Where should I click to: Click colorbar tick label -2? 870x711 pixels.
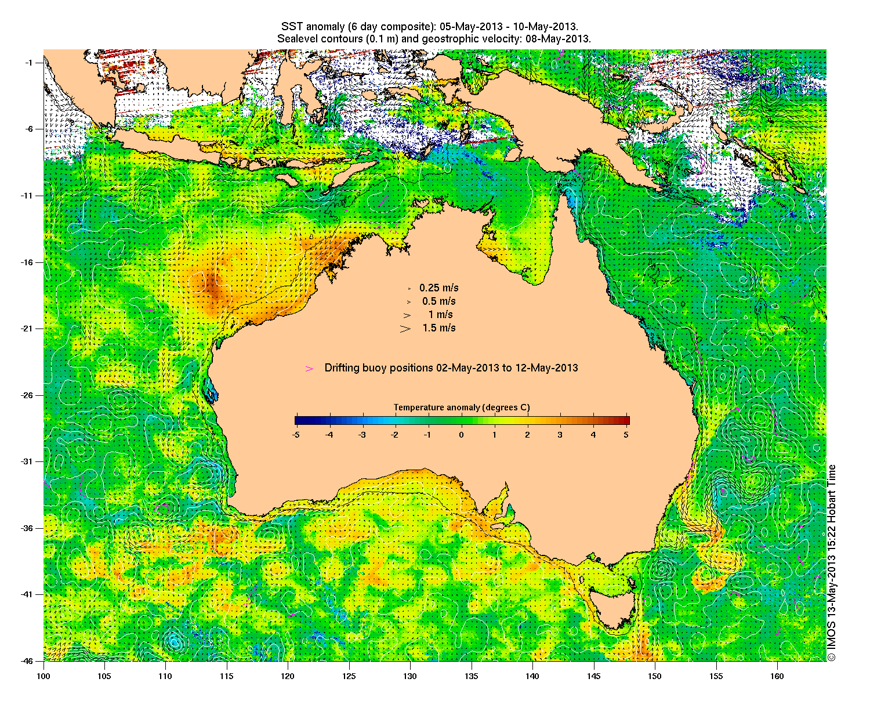click(394, 434)
